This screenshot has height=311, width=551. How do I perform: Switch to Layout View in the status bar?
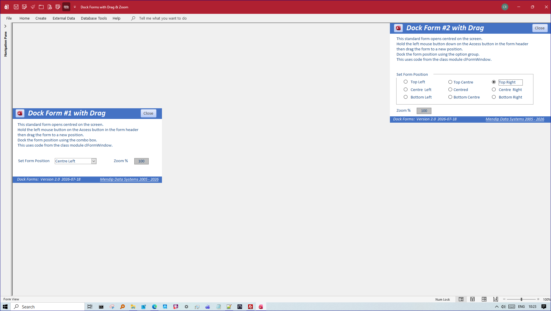tap(484, 299)
